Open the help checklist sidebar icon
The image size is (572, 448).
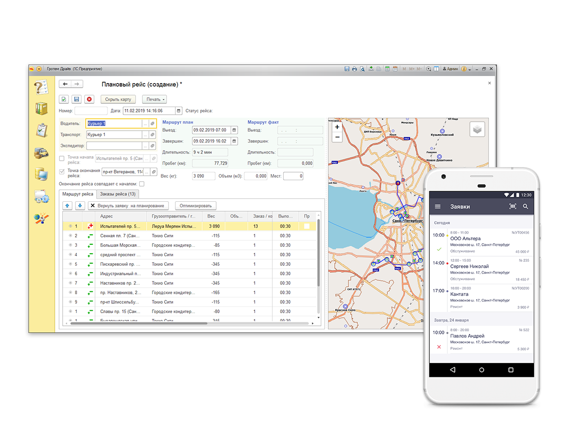[x=41, y=88]
